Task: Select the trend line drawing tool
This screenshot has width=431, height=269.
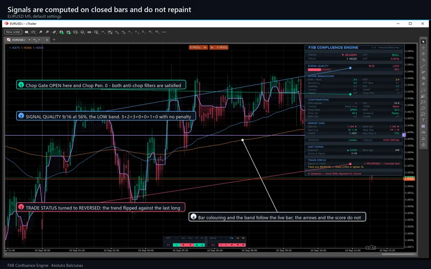Action: 423,66
